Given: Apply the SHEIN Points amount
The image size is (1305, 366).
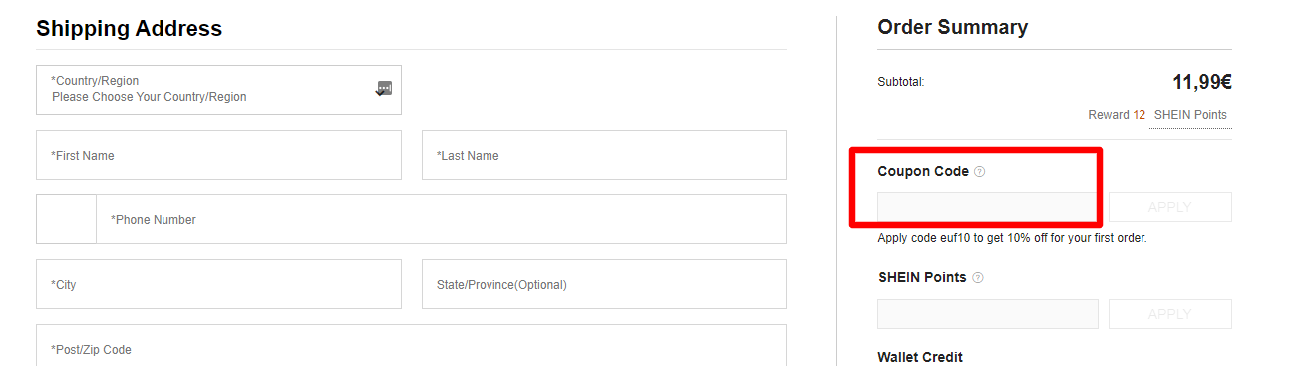Looking at the screenshot, I should 1170,314.
